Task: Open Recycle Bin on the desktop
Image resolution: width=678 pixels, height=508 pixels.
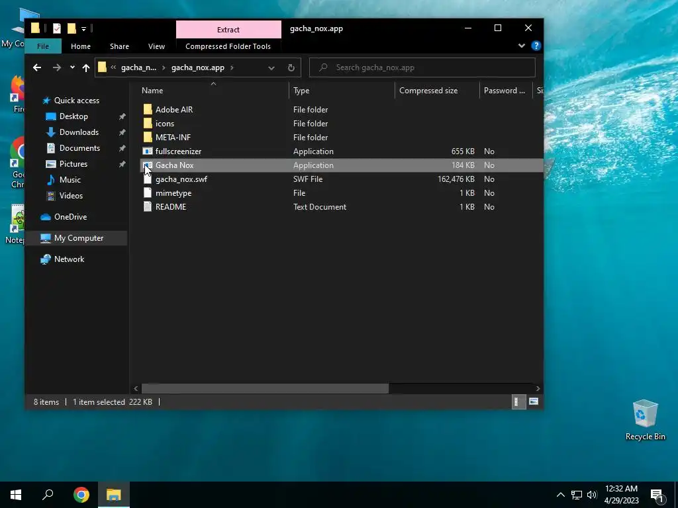Action: (x=645, y=420)
